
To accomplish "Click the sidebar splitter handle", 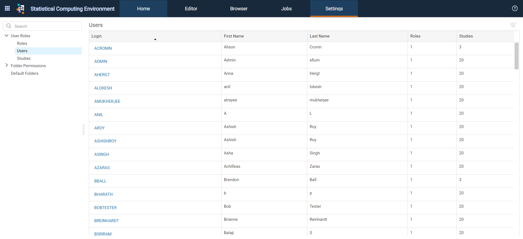I will (x=84, y=129).
